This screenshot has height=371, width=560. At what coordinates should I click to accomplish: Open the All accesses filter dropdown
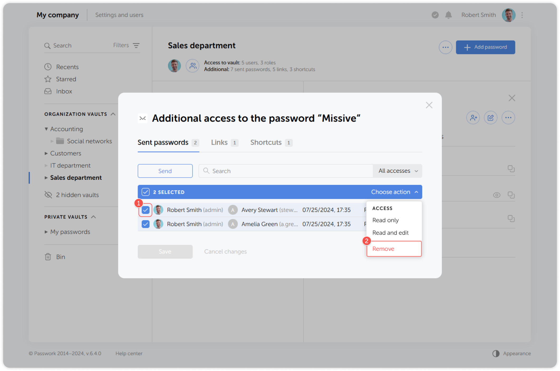(x=398, y=171)
